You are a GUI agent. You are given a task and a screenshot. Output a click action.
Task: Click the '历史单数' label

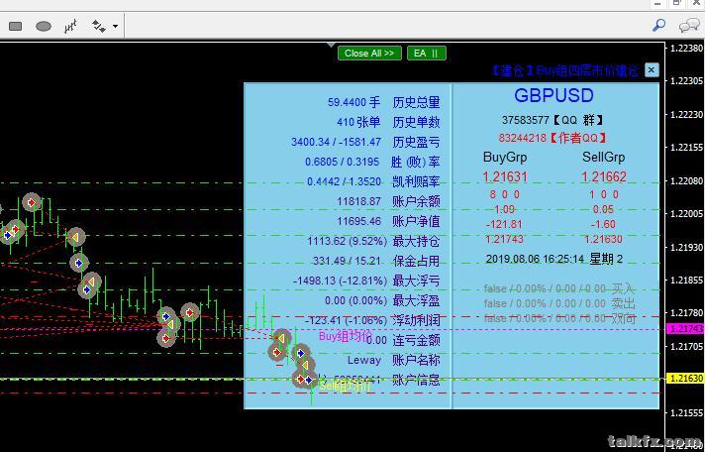pos(416,123)
